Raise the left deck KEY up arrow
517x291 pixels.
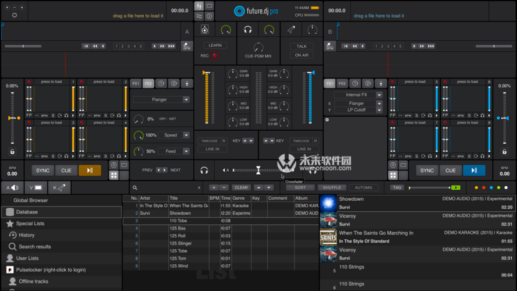pyautogui.click(x=245, y=141)
